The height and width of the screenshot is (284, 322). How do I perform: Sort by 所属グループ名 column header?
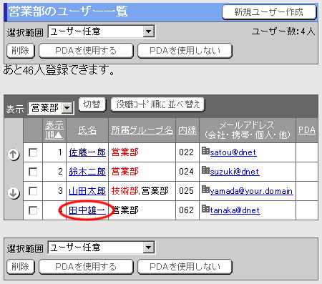pyautogui.click(x=142, y=130)
